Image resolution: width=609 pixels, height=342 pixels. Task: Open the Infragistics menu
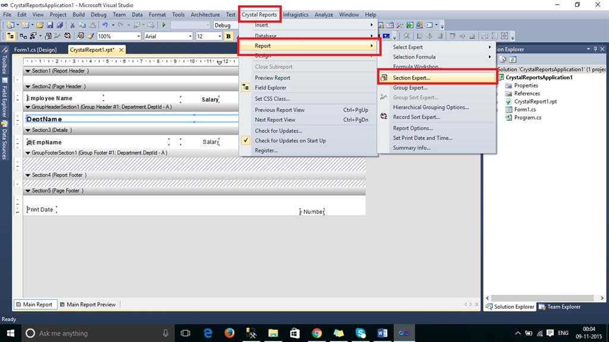[296, 14]
